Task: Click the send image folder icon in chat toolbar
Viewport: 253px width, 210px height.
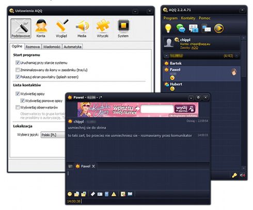Action: [x=84, y=194]
